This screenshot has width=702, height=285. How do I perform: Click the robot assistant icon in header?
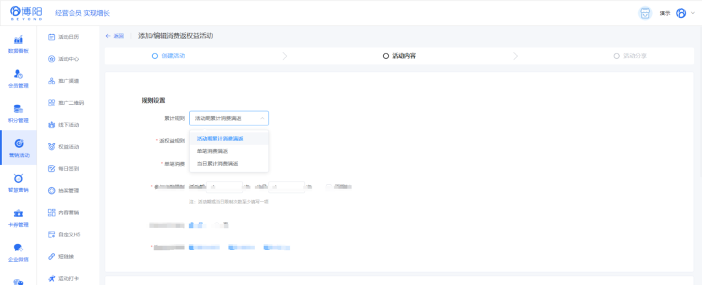pyautogui.click(x=644, y=13)
